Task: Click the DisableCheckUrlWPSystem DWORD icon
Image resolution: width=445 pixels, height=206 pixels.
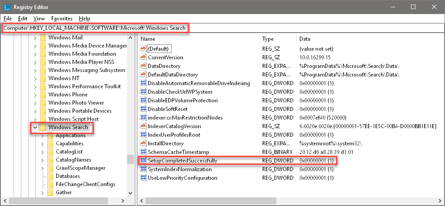Action: [x=143, y=92]
